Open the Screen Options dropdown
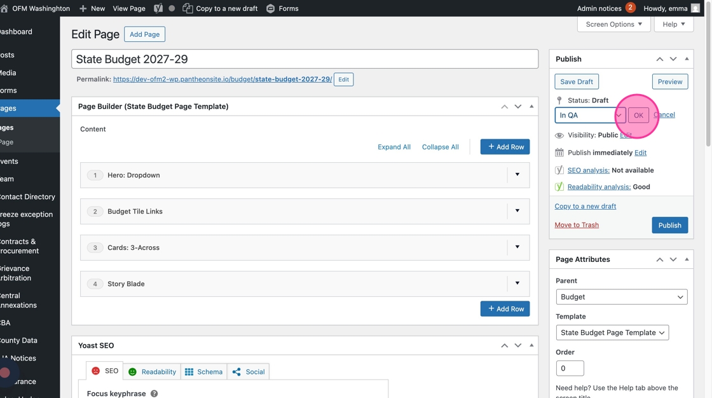The image size is (712, 398). [613, 24]
